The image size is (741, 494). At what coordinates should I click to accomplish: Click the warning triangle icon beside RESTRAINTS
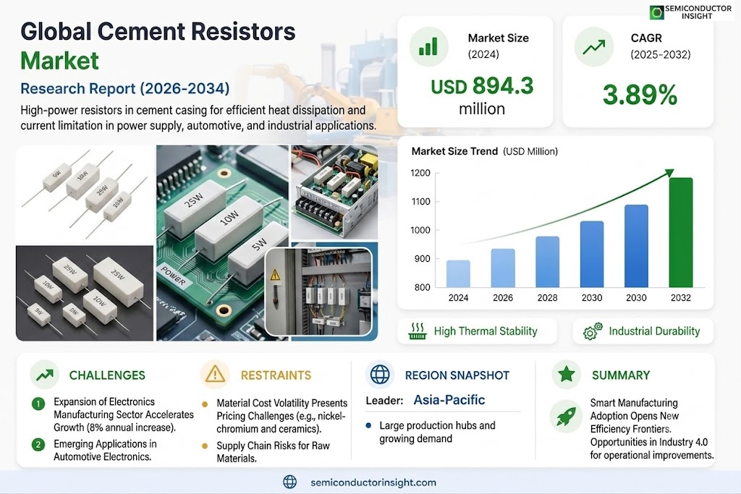click(215, 375)
